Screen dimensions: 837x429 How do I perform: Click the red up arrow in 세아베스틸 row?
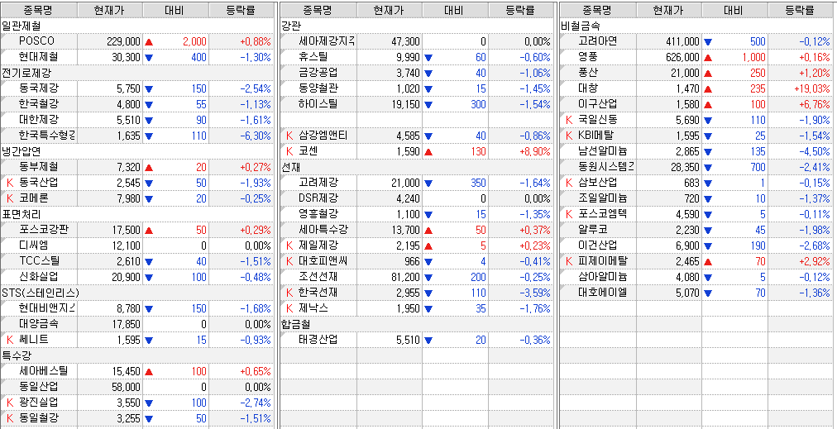click(149, 371)
